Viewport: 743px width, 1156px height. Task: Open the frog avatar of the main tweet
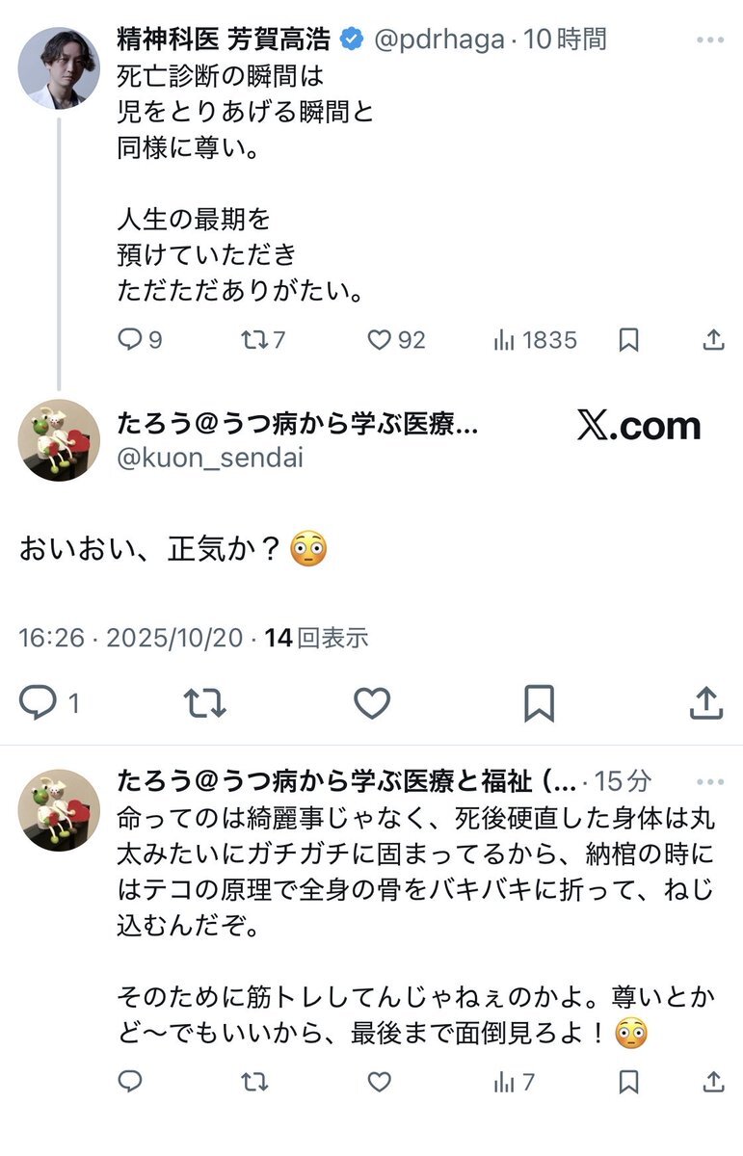59,440
